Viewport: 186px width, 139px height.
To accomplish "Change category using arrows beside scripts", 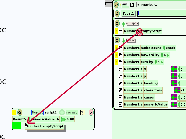I will point(123,24).
